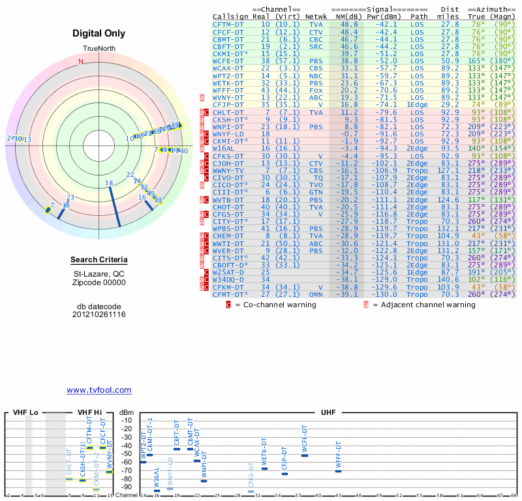Screen dimensions: 522x501
Task: Select the WCFE-DT callsign row
Action: 228,60
